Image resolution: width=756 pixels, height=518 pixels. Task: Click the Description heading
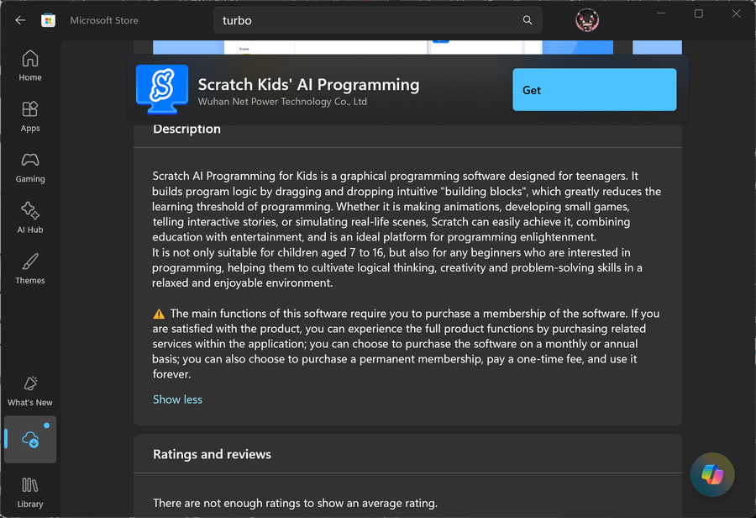(x=186, y=129)
